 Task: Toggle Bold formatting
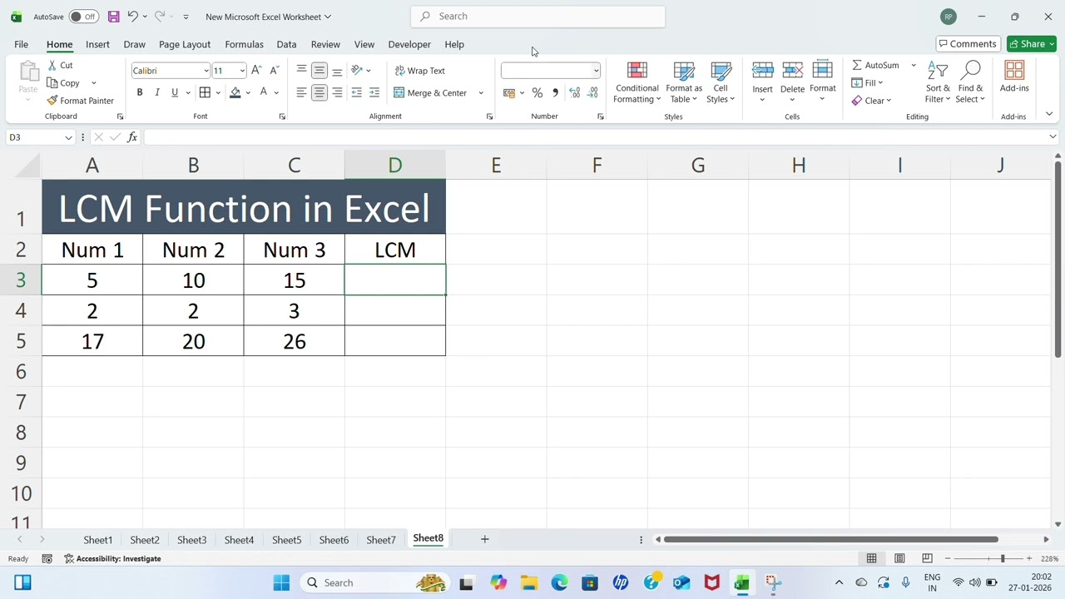pos(140,93)
